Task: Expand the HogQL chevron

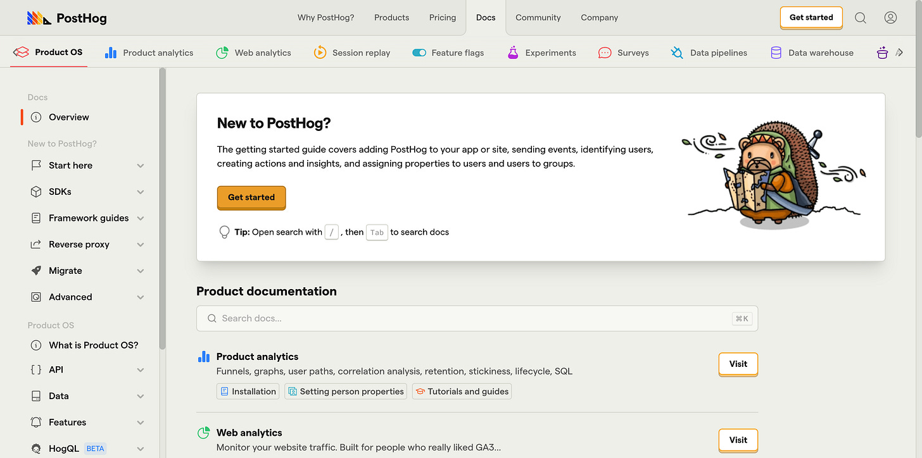Action: [x=141, y=449]
